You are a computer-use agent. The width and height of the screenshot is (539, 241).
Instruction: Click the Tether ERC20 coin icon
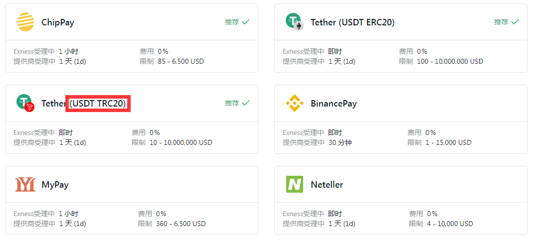295,21
